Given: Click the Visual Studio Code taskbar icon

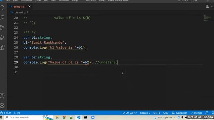Looking at the screenshot, I should point(79,117).
